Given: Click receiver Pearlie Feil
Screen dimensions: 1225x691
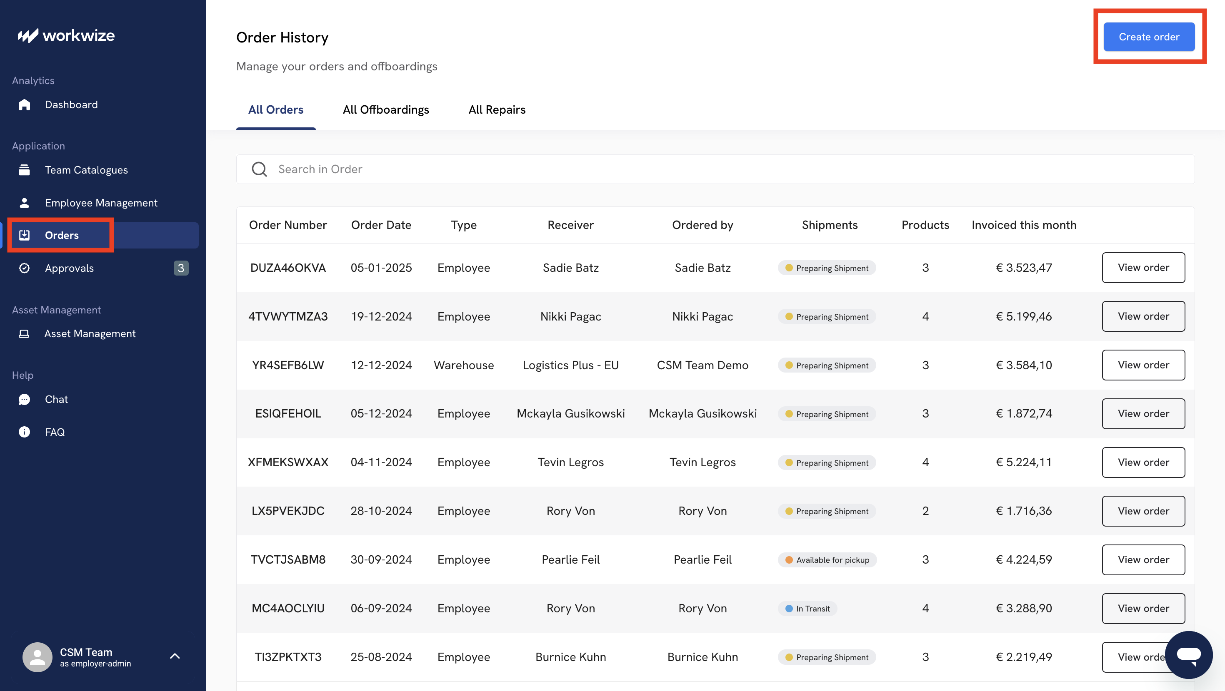Looking at the screenshot, I should pyautogui.click(x=571, y=560).
